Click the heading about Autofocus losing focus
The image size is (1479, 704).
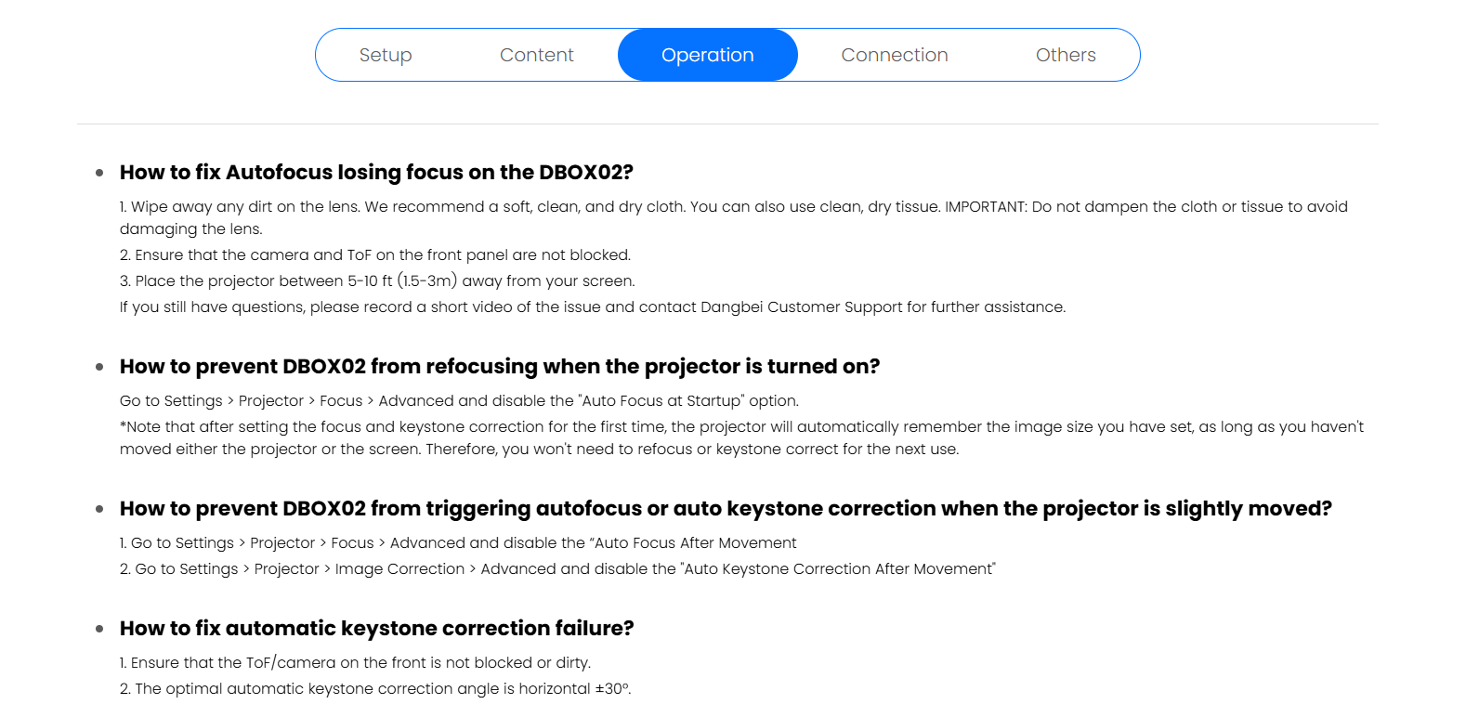[376, 173]
